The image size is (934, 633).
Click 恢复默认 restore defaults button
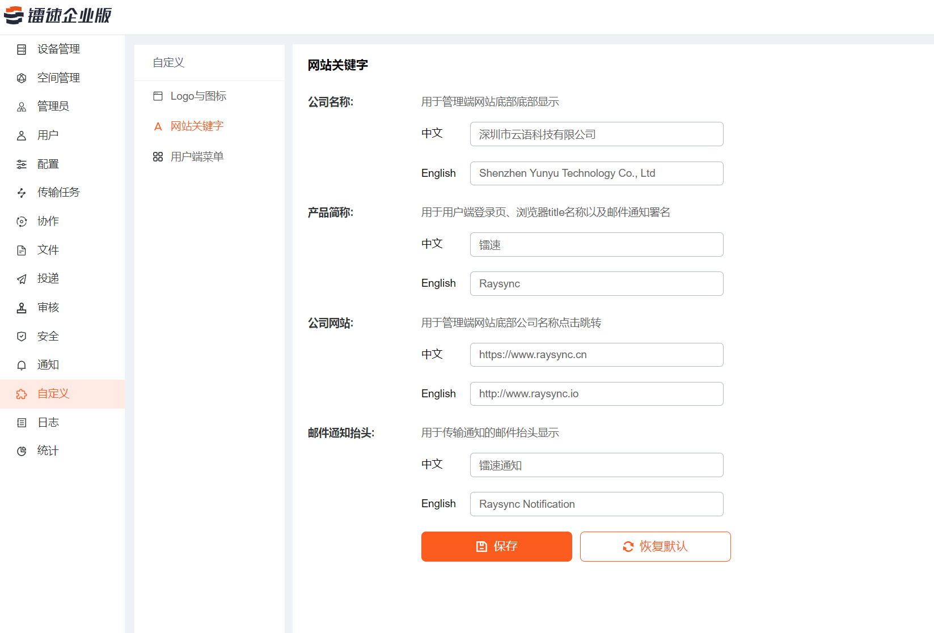(x=656, y=546)
